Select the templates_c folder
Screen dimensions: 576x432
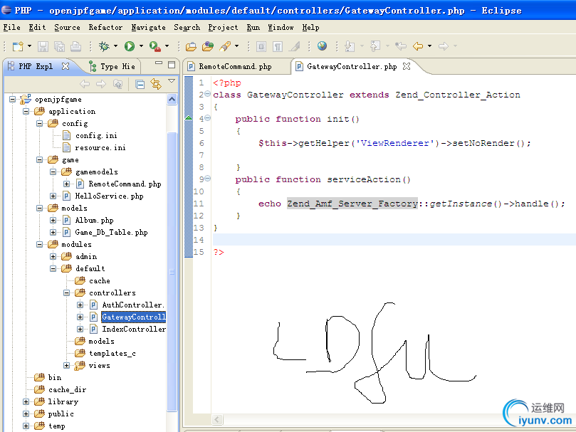(112, 354)
